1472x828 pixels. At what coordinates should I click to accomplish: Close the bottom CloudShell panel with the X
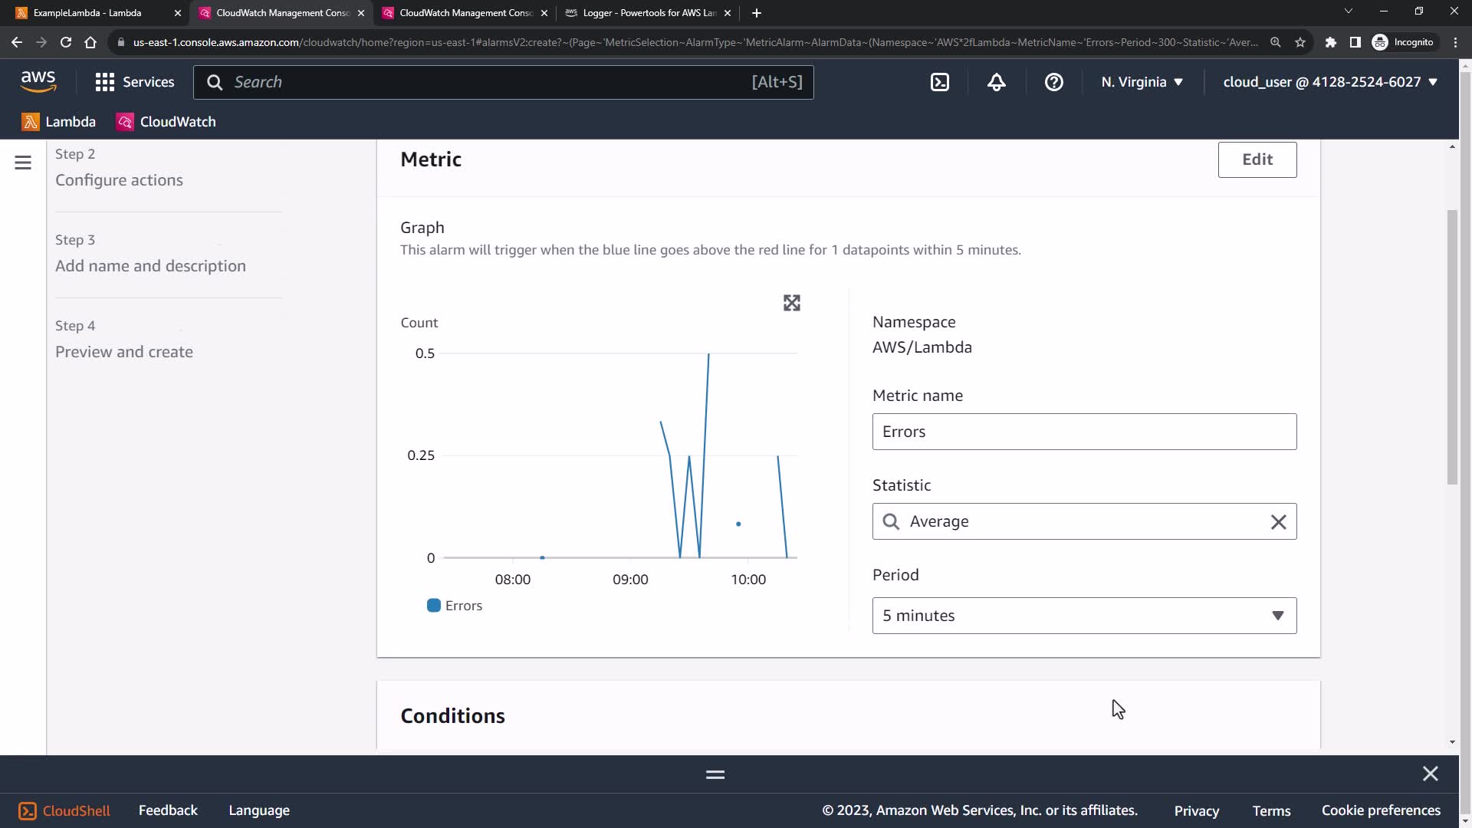pyautogui.click(x=1430, y=774)
